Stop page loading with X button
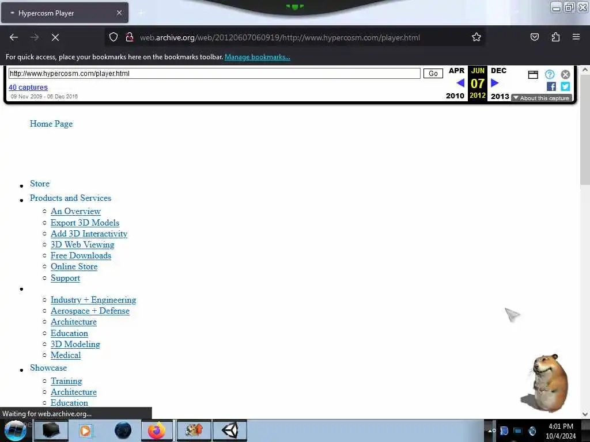 coord(55,37)
